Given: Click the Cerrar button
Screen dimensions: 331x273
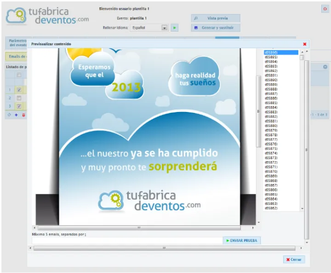Looking at the screenshot, I should click(x=294, y=260).
